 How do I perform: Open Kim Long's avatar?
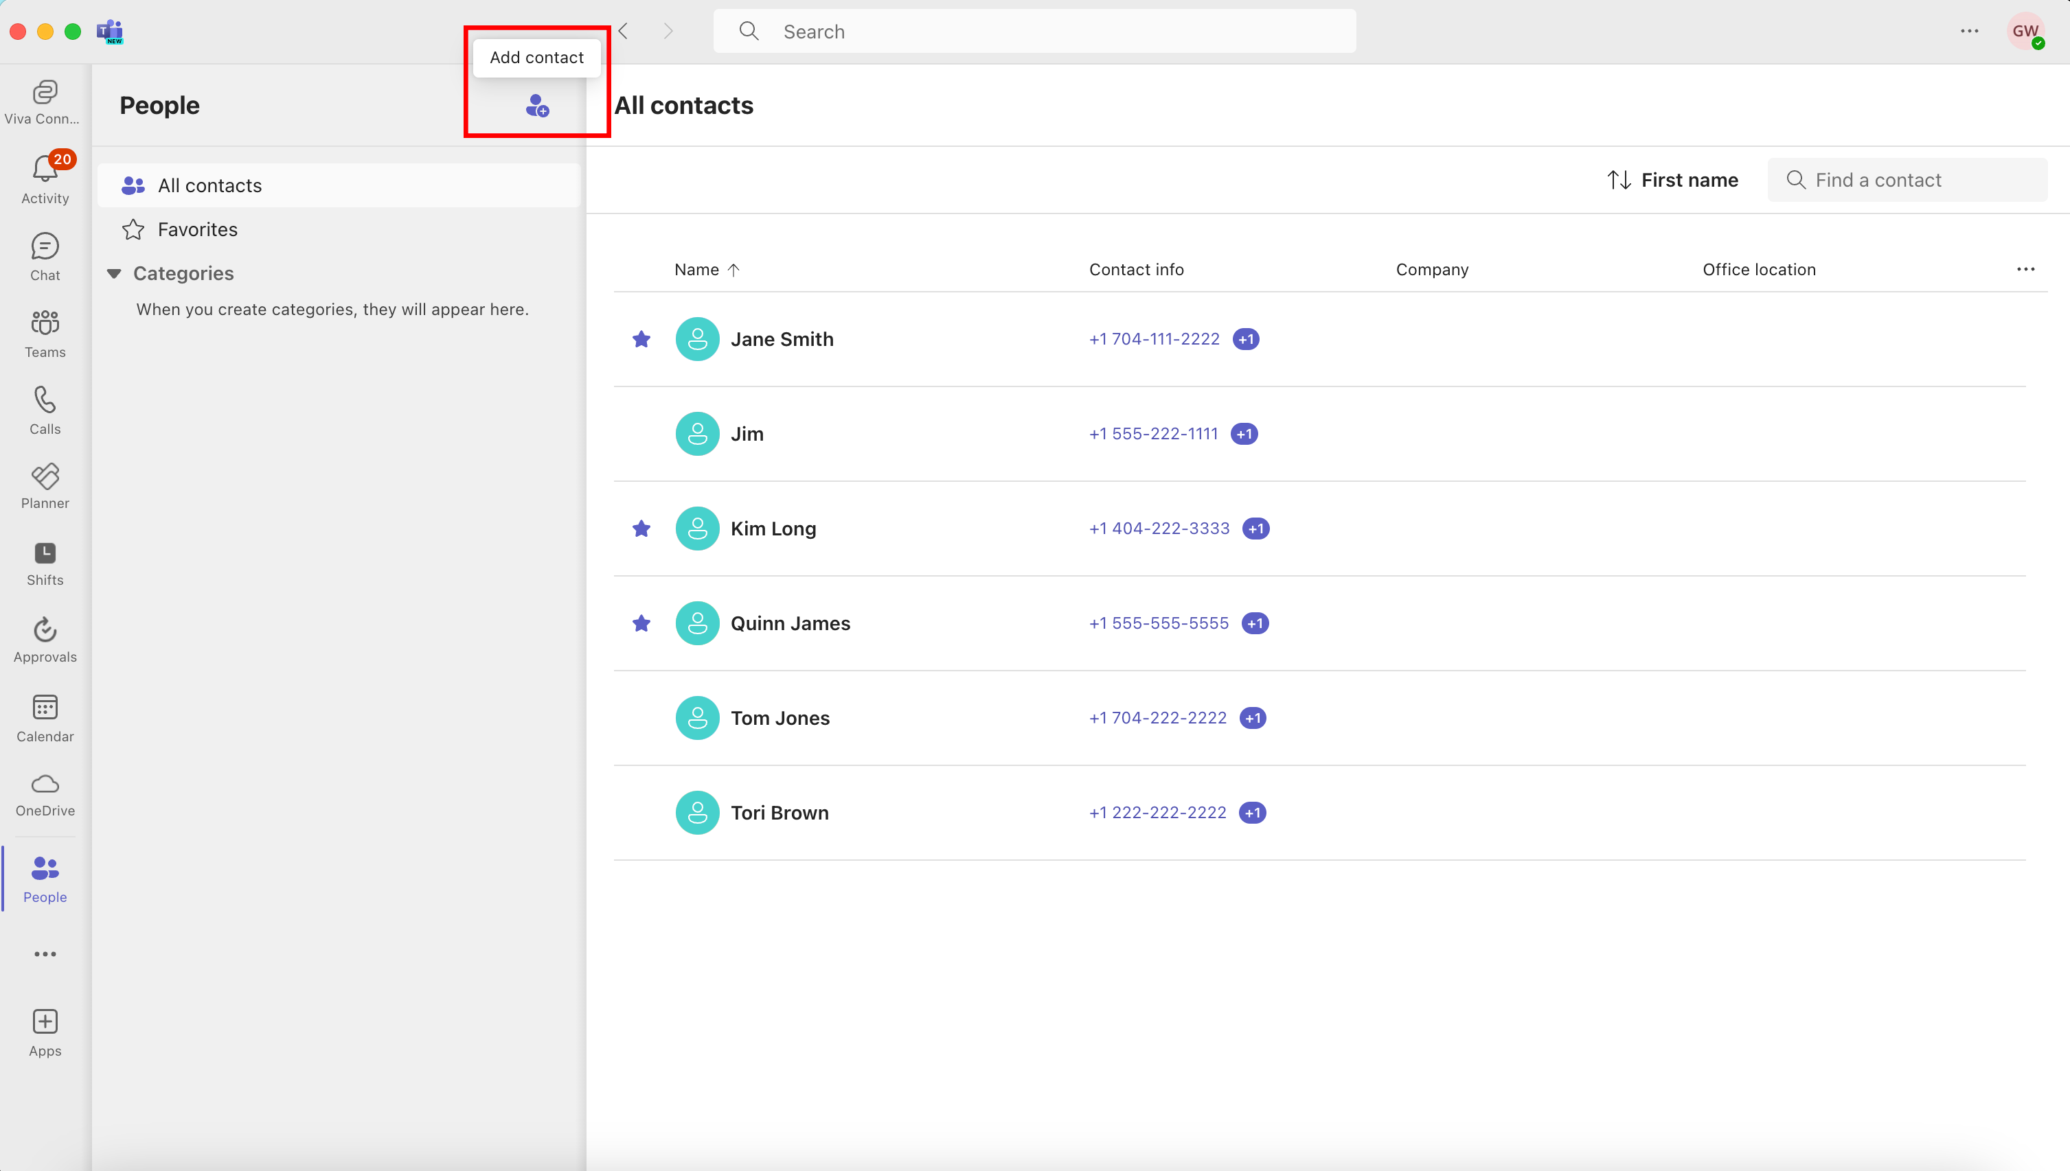(698, 529)
